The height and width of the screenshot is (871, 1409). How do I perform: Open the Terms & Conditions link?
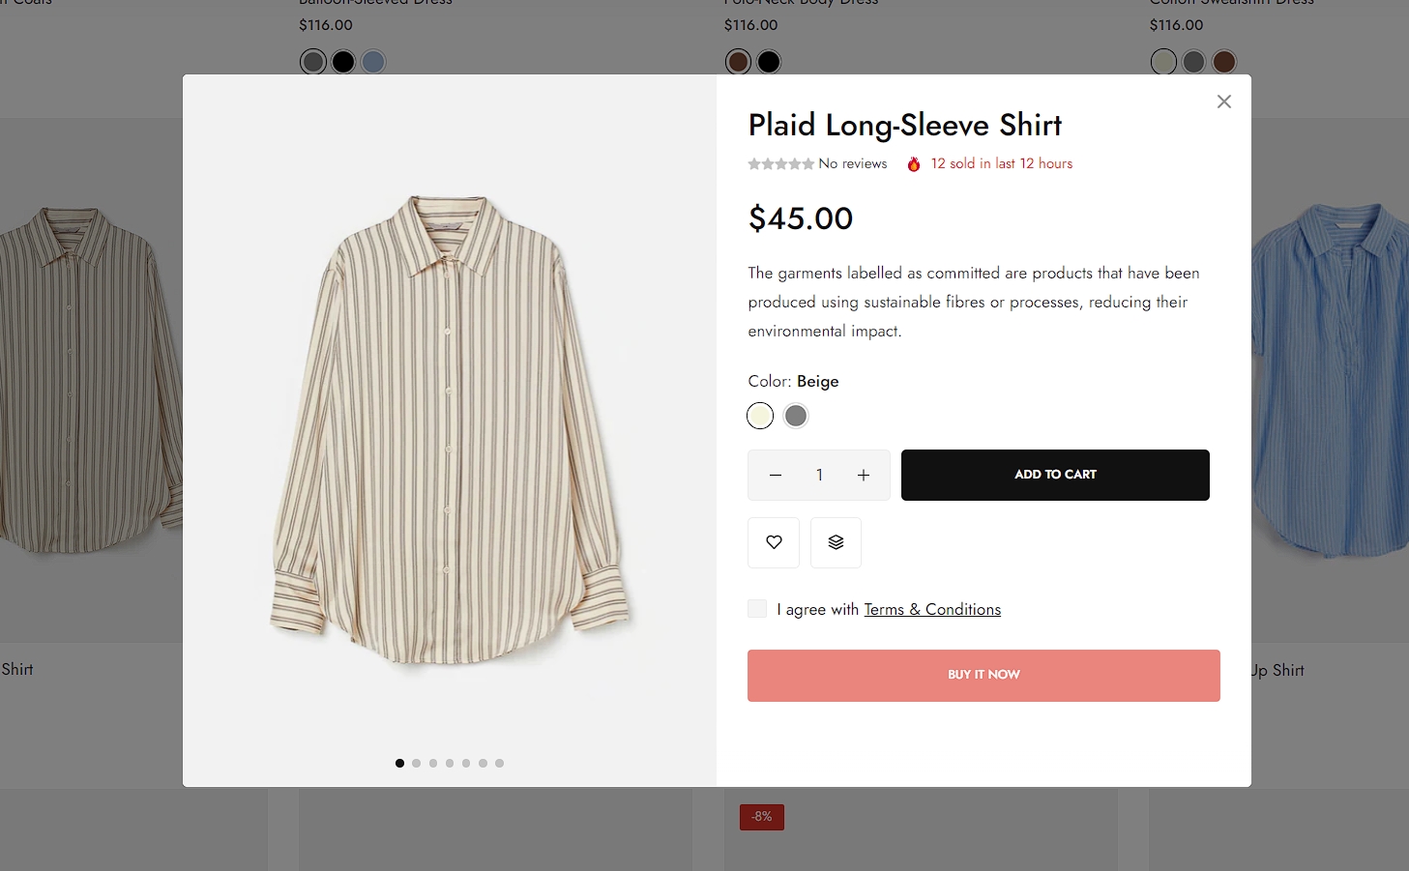point(932,609)
